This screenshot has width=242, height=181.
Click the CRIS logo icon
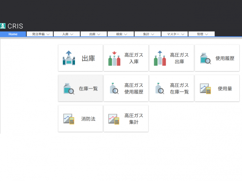click(x=3, y=26)
